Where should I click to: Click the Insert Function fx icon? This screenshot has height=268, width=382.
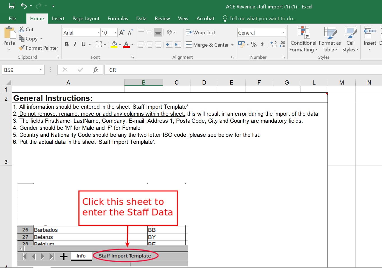pos(95,70)
